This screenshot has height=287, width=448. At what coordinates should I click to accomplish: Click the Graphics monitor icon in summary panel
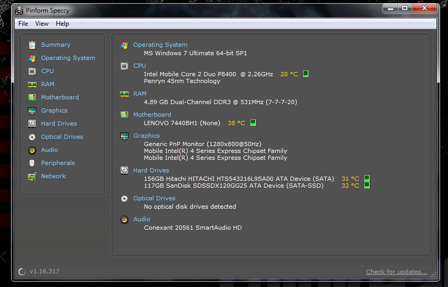(x=124, y=136)
